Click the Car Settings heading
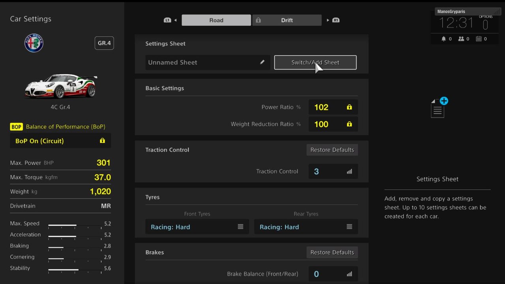 [x=30, y=19]
